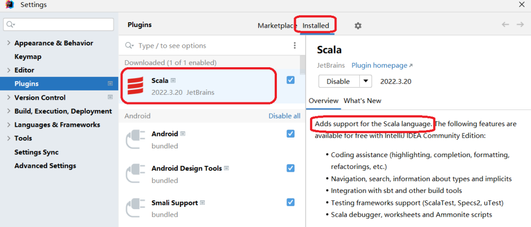
Task: Click the Smali Support plug icon
Action: 135,209
